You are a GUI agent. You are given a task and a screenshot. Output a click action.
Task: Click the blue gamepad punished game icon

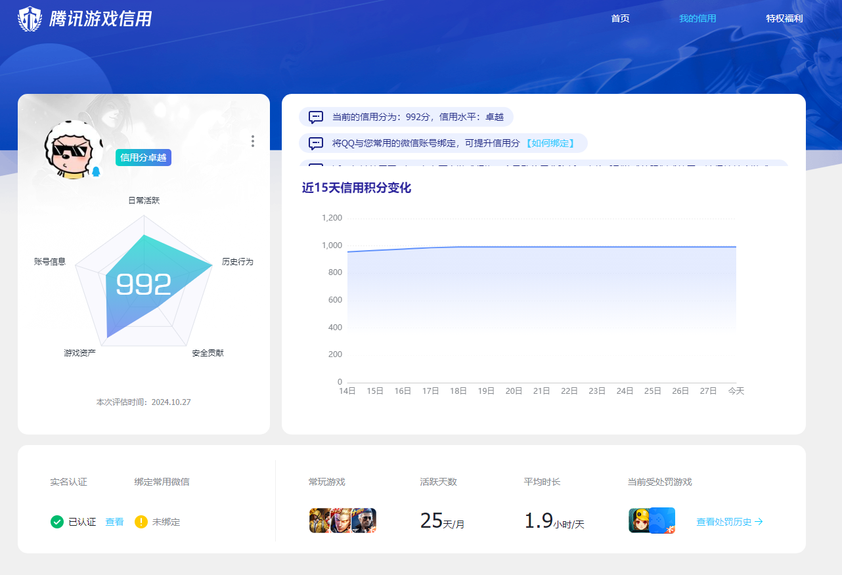click(x=662, y=521)
